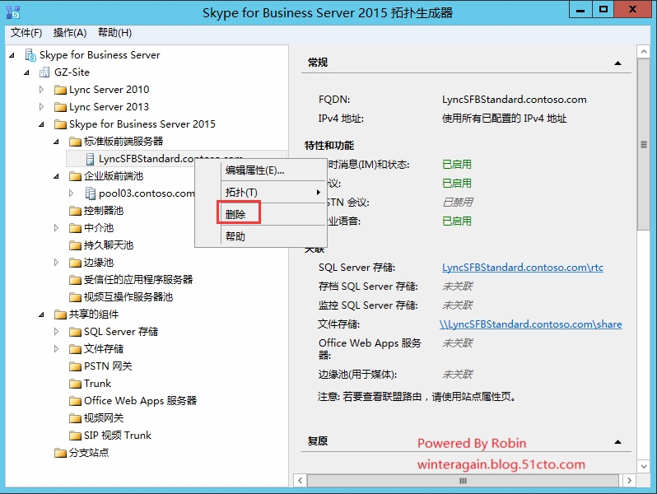Expand the Lync Server 2013 node
Screen dimensions: 657x494
tap(41, 107)
